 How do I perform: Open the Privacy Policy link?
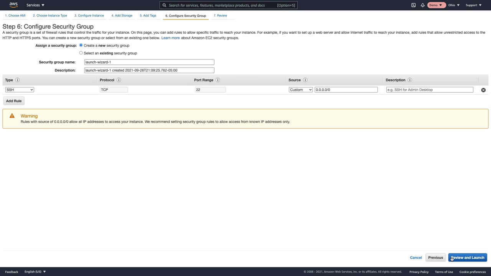tap(419, 272)
